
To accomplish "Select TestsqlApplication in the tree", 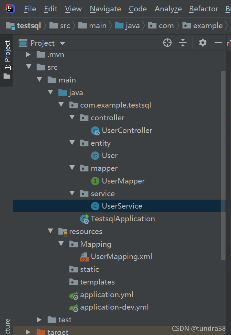I will [x=123, y=219].
